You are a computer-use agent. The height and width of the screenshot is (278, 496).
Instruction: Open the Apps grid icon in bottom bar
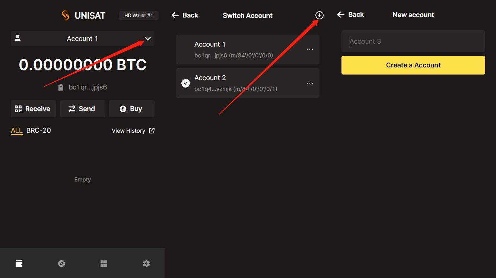[104, 263]
